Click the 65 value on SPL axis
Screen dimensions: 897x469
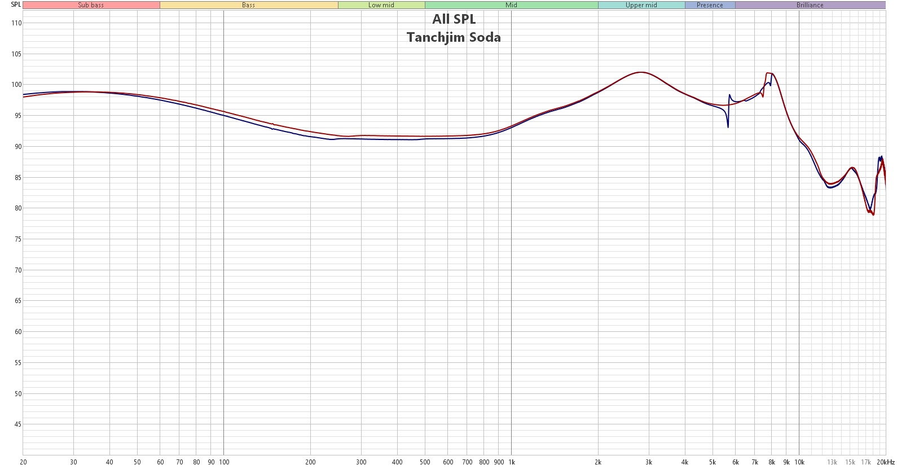[x=18, y=301]
